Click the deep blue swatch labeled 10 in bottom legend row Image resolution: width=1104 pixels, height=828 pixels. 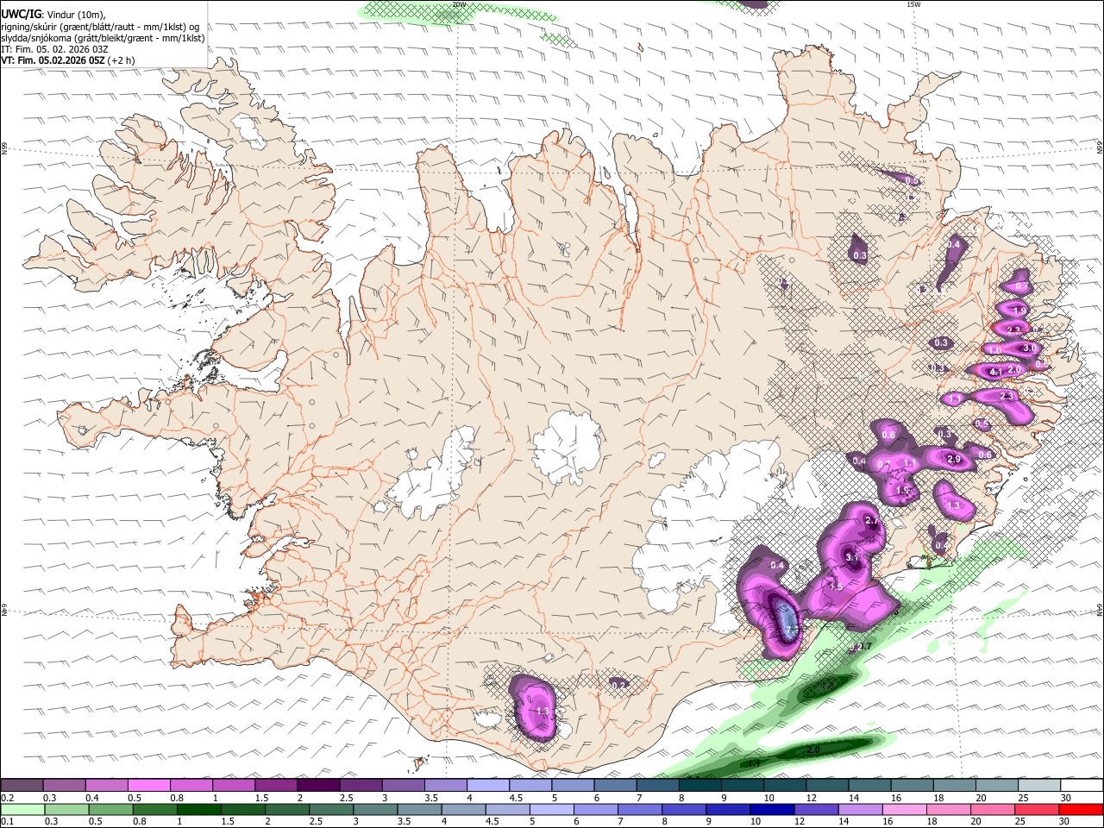771,809
